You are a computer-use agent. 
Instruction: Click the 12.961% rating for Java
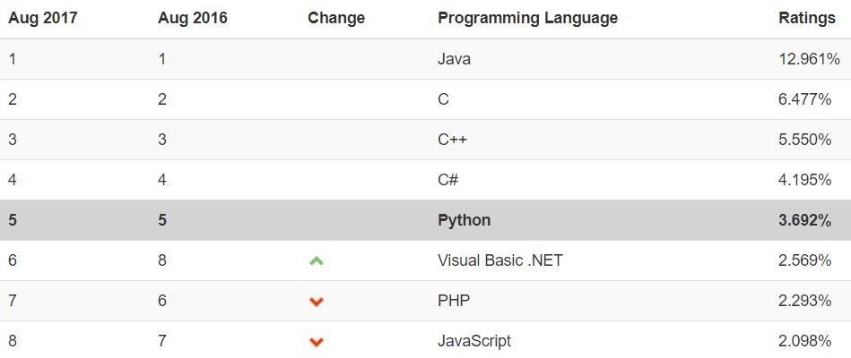[809, 58]
